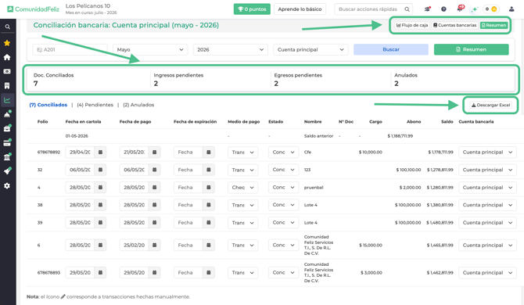Click fecha de expiración field for folio 39
The width and height of the screenshot is (524, 305).
[x=188, y=222]
